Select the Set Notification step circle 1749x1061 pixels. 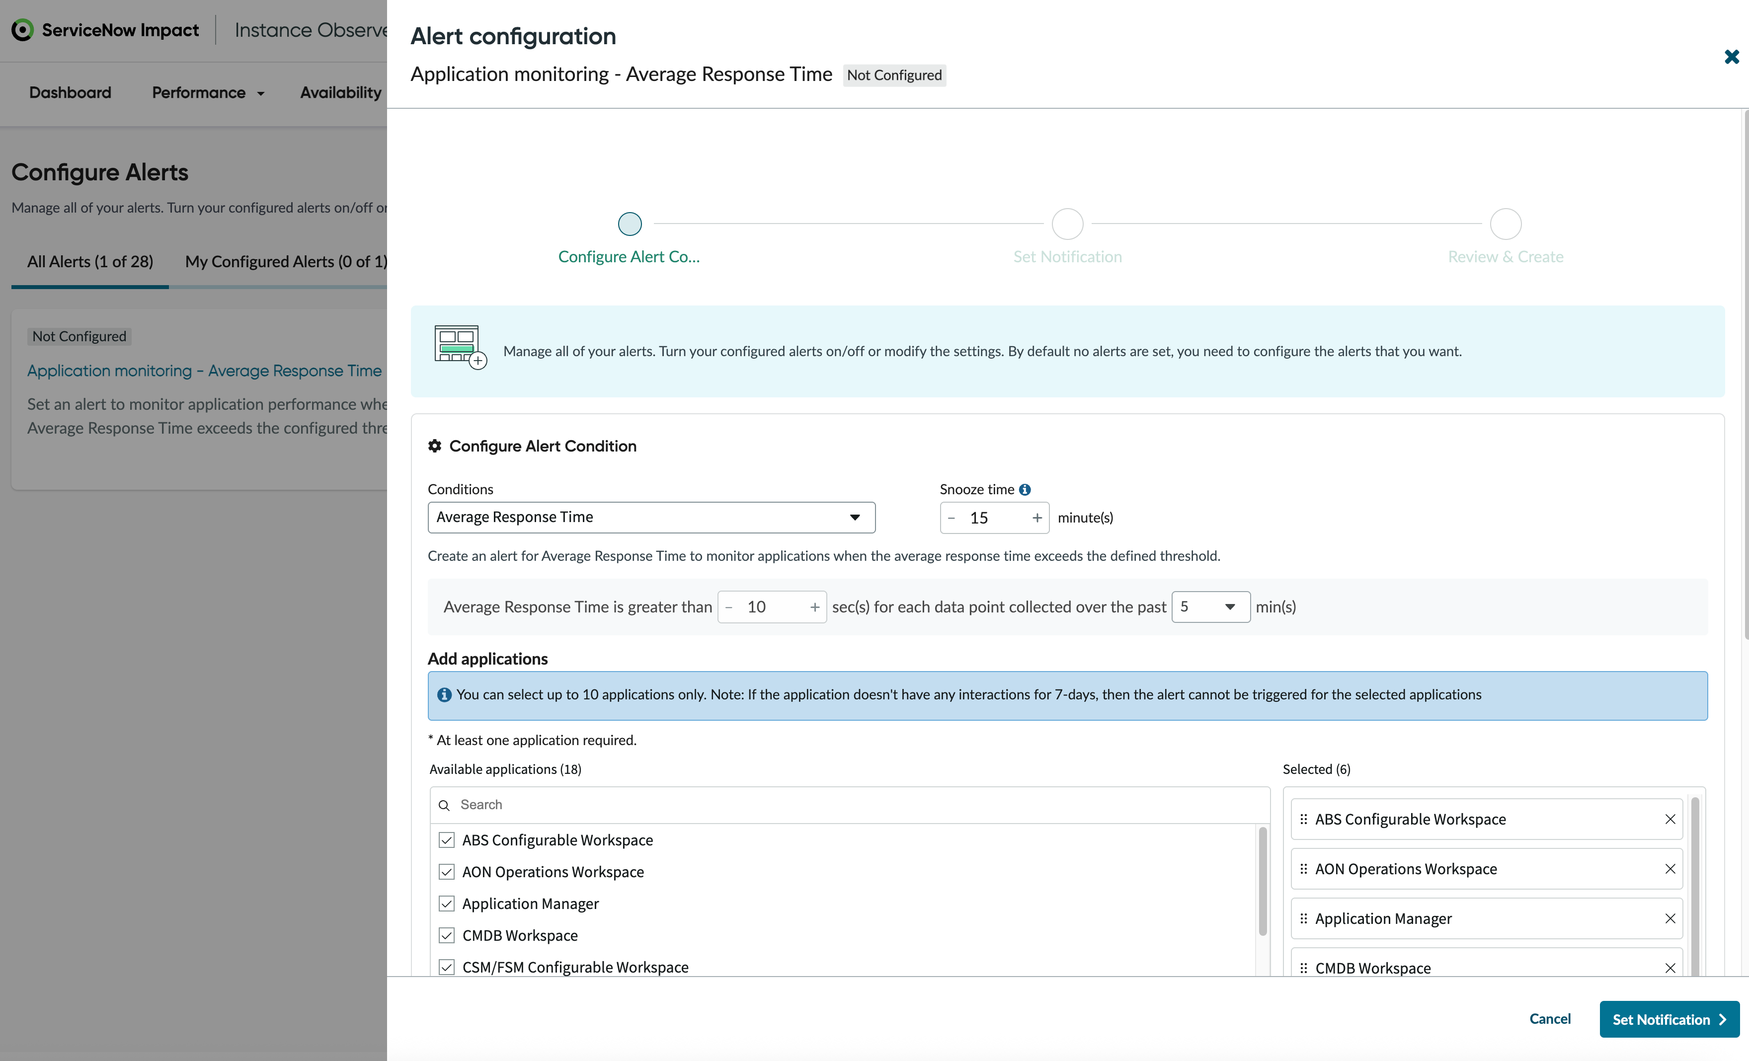click(1068, 224)
